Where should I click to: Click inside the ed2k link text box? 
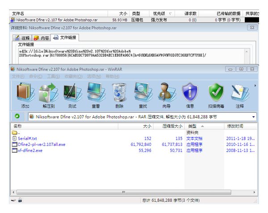(132, 55)
